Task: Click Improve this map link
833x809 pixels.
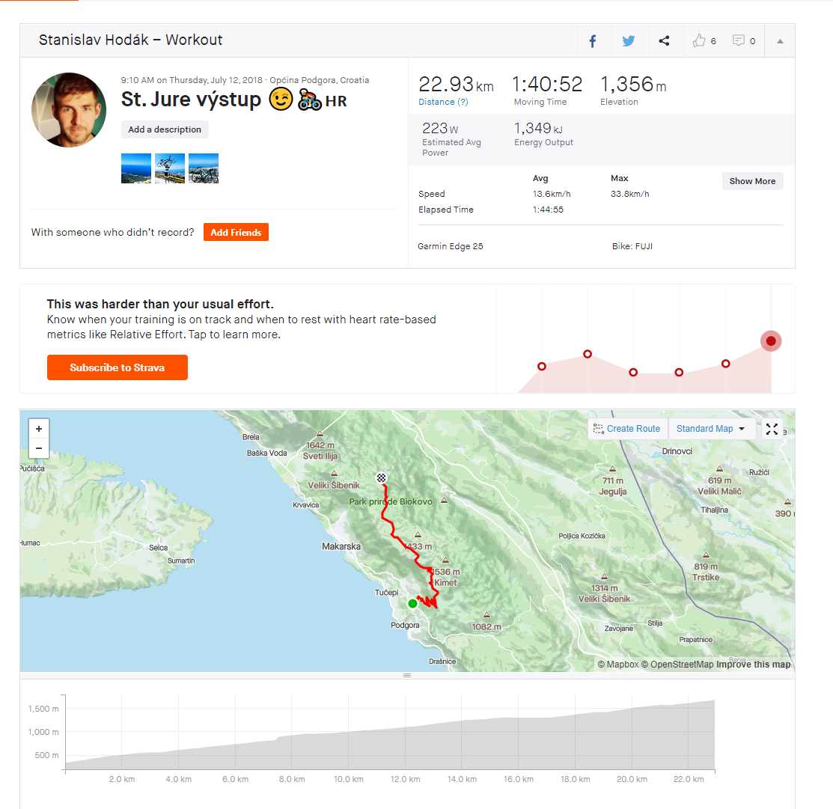Action: pyautogui.click(x=753, y=665)
